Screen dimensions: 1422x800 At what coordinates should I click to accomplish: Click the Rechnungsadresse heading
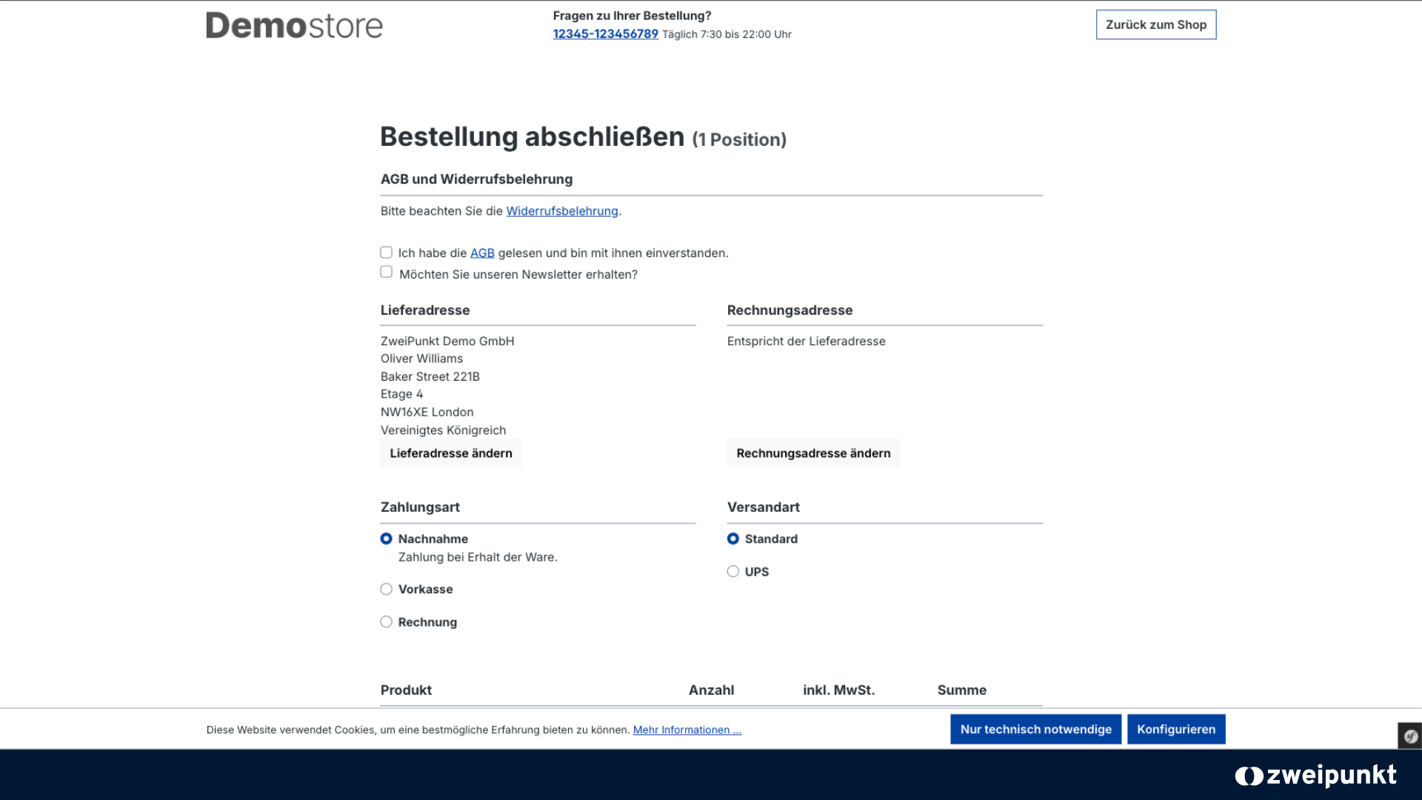[790, 310]
